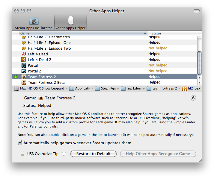The width and height of the screenshot is (214, 179).
Task: Click the hl2_osx path item label
Action: [x=194, y=89]
